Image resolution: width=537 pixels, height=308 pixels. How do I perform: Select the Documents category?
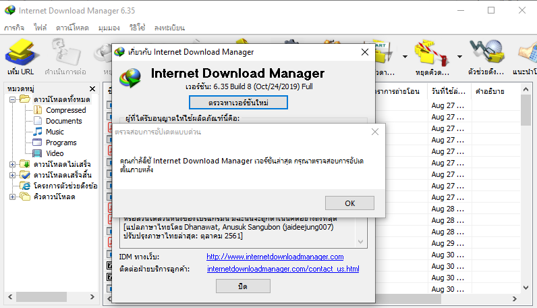click(63, 121)
